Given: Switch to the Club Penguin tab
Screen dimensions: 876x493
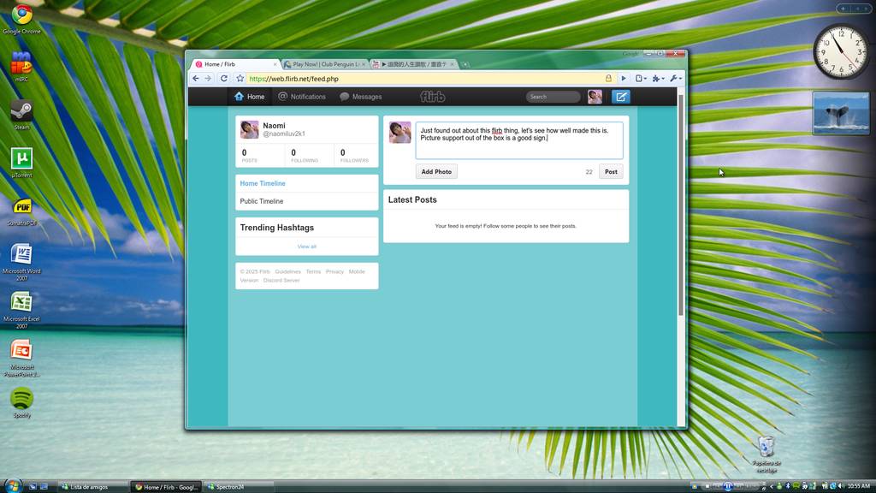Looking at the screenshot, I should (325, 64).
